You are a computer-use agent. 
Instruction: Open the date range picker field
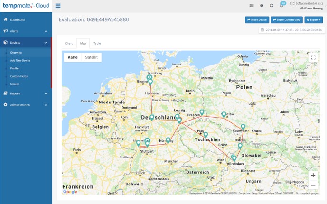point(292,30)
